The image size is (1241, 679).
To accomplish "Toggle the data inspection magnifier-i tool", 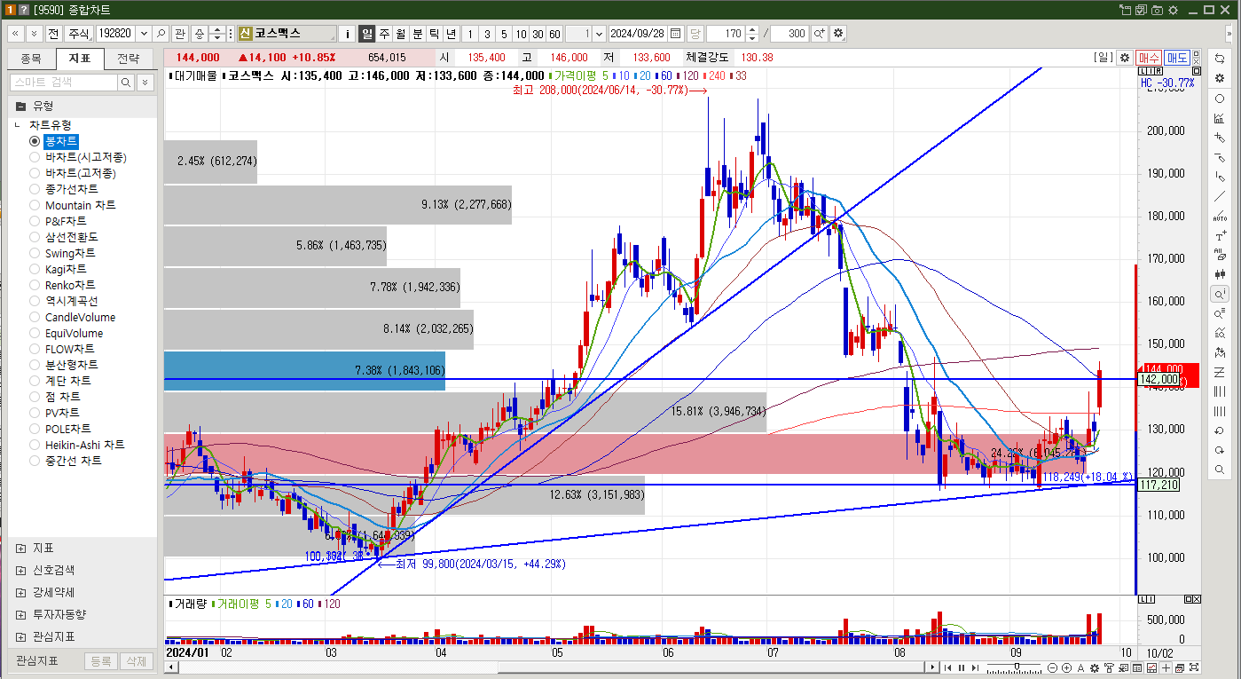I will coord(1220,294).
